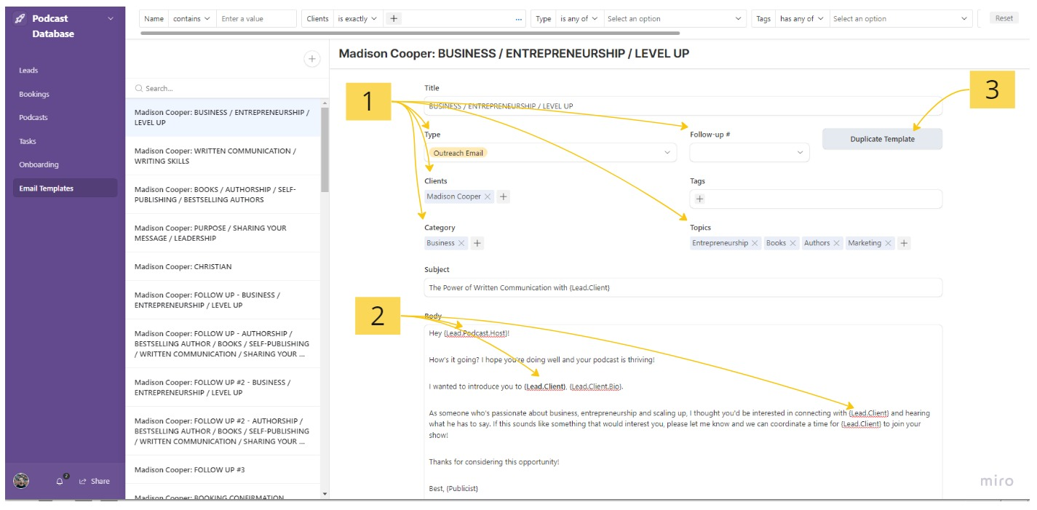Remove the Madison Cooper client tag
The width and height of the screenshot is (1037, 510).
[x=488, y=196]
